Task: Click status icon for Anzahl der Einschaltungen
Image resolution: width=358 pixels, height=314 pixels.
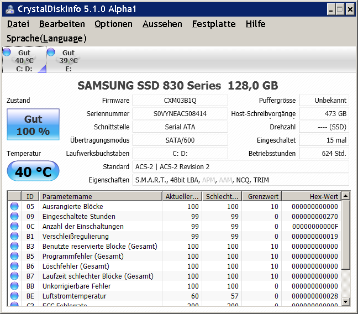Action: tap(14, 226)
